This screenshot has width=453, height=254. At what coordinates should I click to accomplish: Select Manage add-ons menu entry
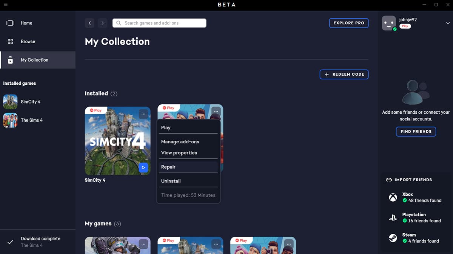(180, 142)
